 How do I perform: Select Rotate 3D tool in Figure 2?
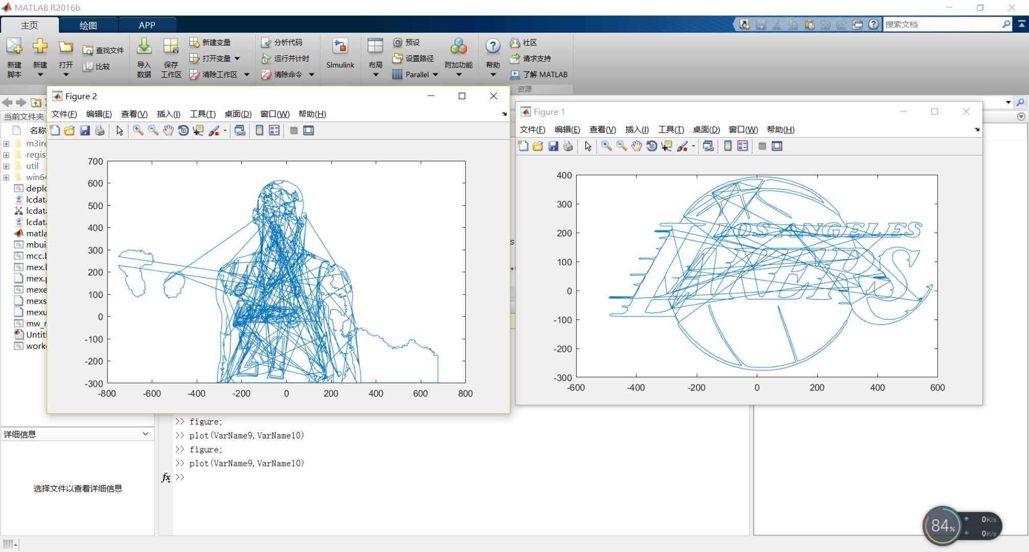pyautogui.click(x=183, y=130)
